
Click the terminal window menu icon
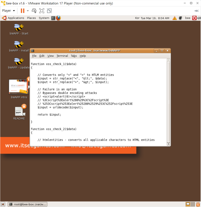coord(33,51)
